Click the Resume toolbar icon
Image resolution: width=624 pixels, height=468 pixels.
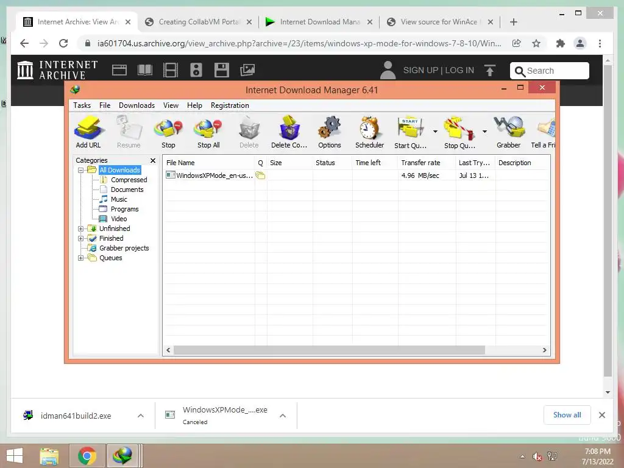(x=129, y=132)
